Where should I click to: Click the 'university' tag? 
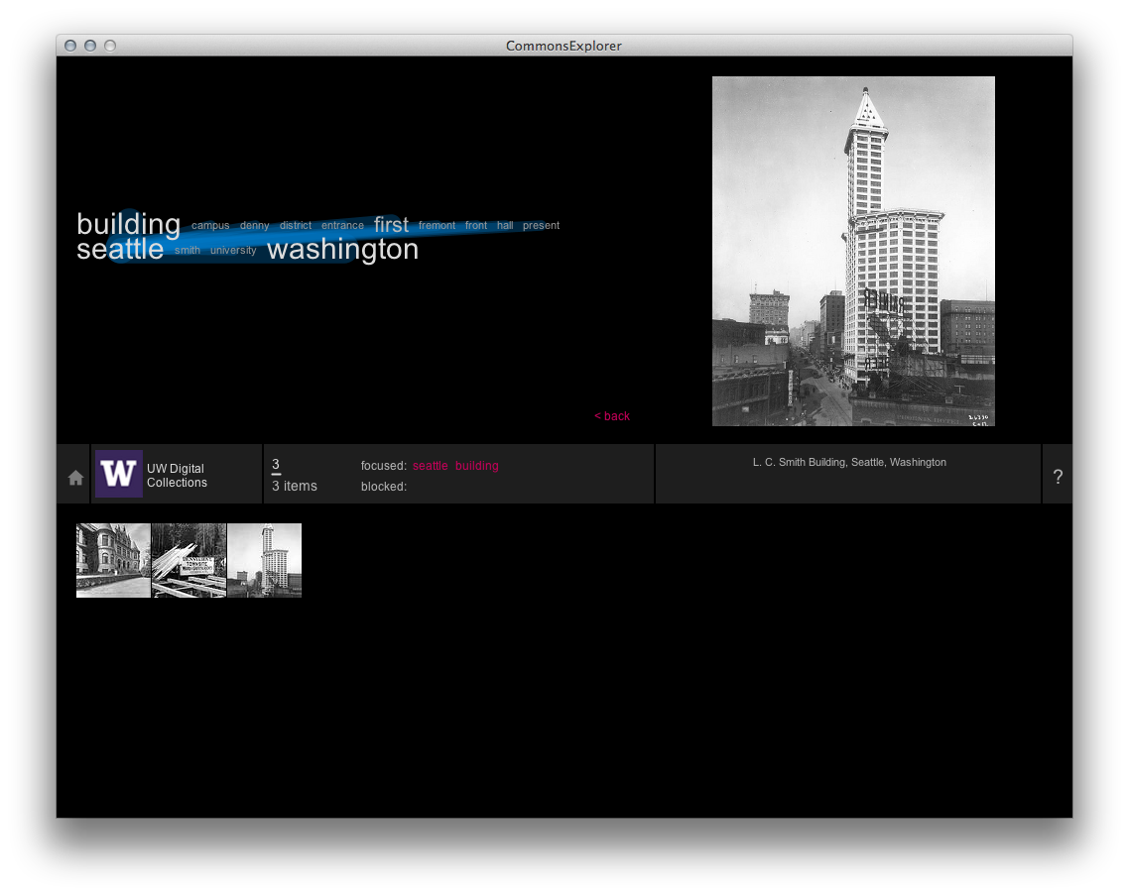tap(234, 250)
